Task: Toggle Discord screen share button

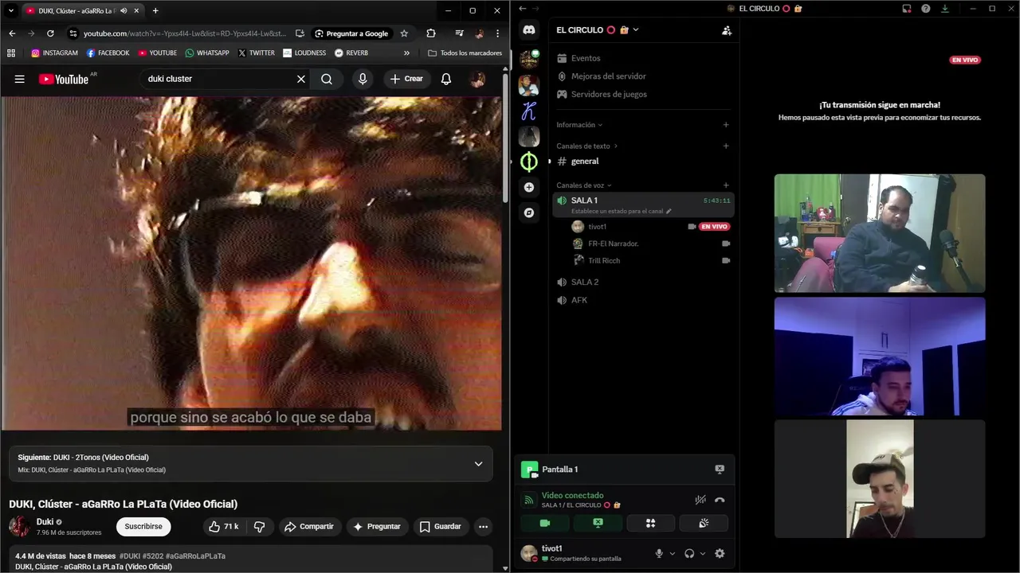Action: tap(598, 523)
